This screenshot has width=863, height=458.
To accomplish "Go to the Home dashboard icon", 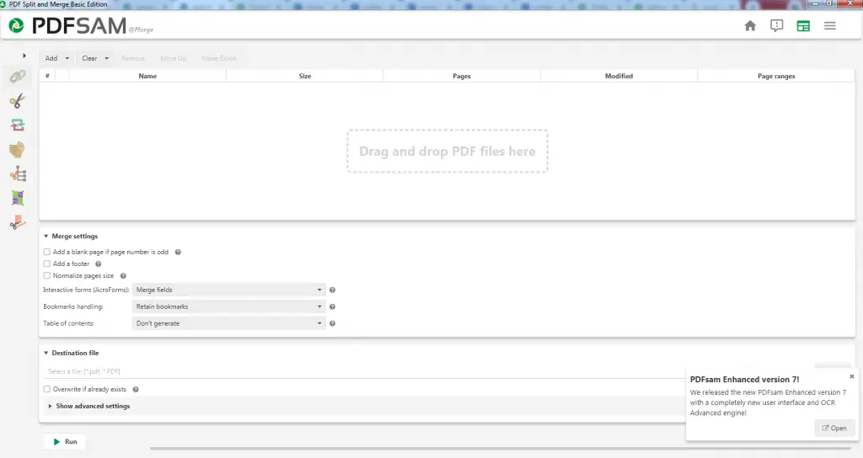I will (750, 26).
